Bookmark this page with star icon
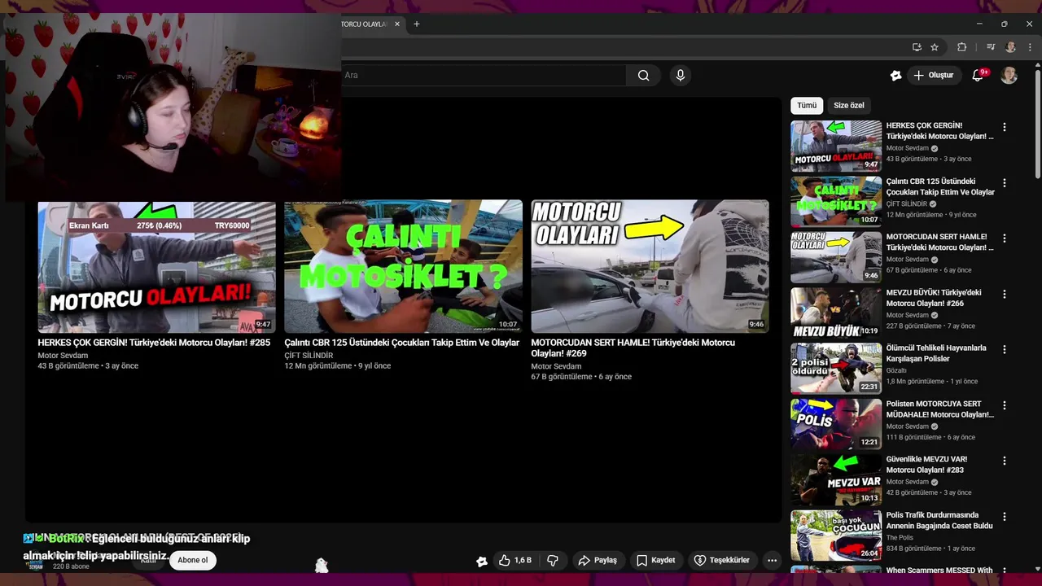The width and height of the screenshot is (1042, 586). [x=935, y=47]
